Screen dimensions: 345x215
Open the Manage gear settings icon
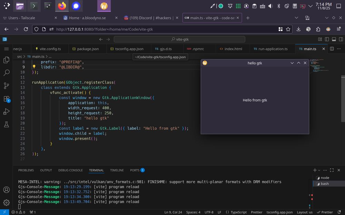point(6,202)
